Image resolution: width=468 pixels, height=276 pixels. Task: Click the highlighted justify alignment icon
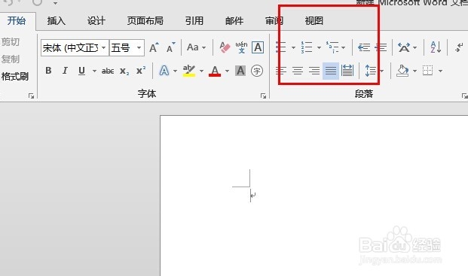[331, 71]
